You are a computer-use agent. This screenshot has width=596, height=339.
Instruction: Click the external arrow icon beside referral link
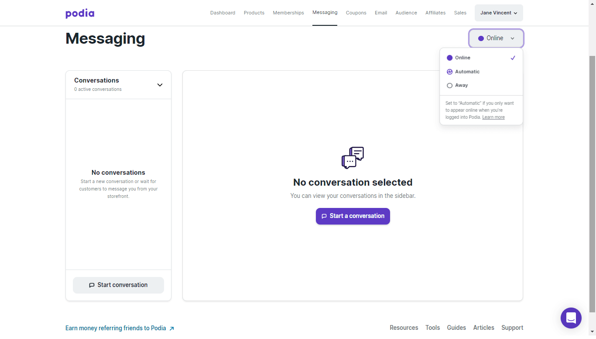[171, 329]
